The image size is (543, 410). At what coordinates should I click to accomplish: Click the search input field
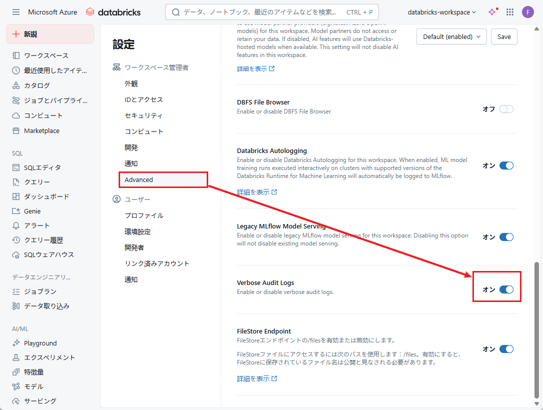[272, 12]
